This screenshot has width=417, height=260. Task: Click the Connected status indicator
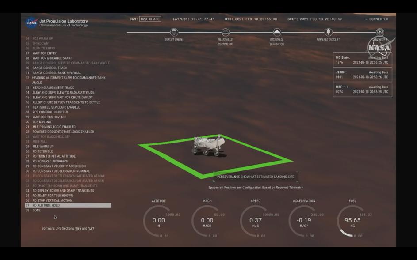pyautogui.click(x=377, y=19)
